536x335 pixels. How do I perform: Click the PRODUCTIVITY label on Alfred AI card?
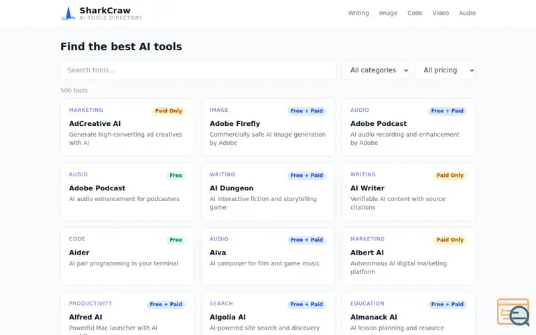coord(90,304)
